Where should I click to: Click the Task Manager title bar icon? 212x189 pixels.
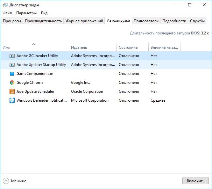pos(5,5)
